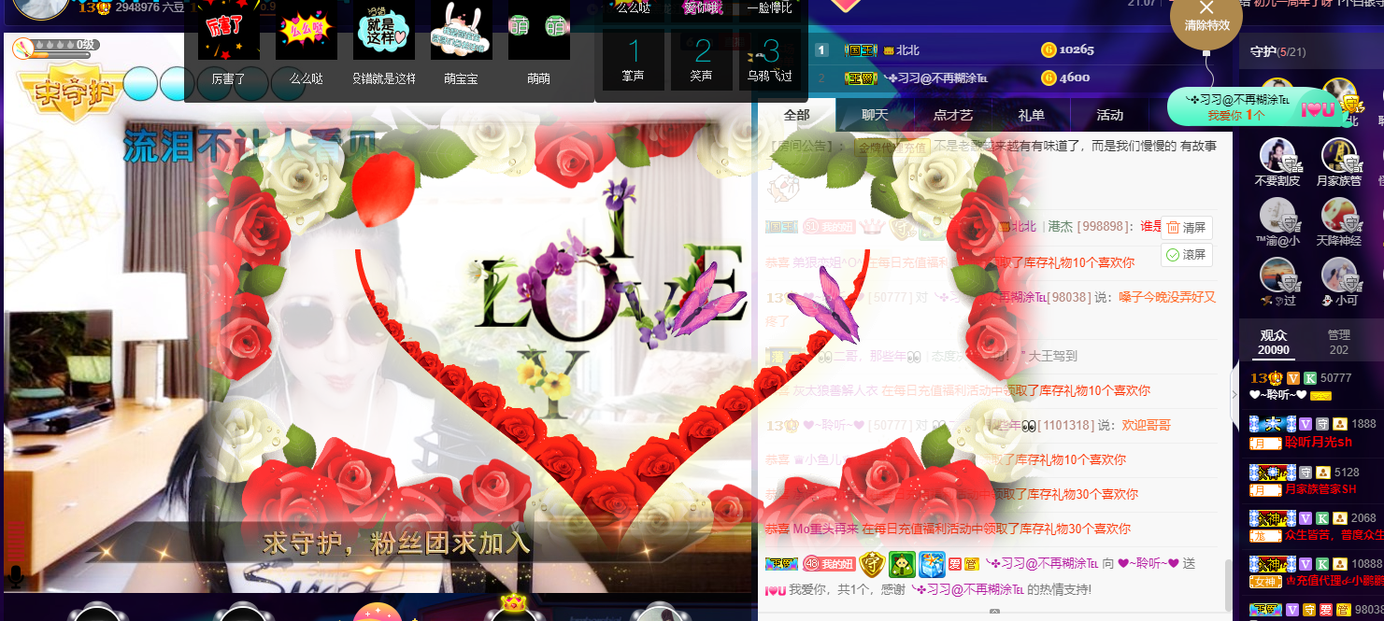Click the 求守护，粉丝团求加入 caption
The height and width of the screenshot is (621, 1384).
397,543
